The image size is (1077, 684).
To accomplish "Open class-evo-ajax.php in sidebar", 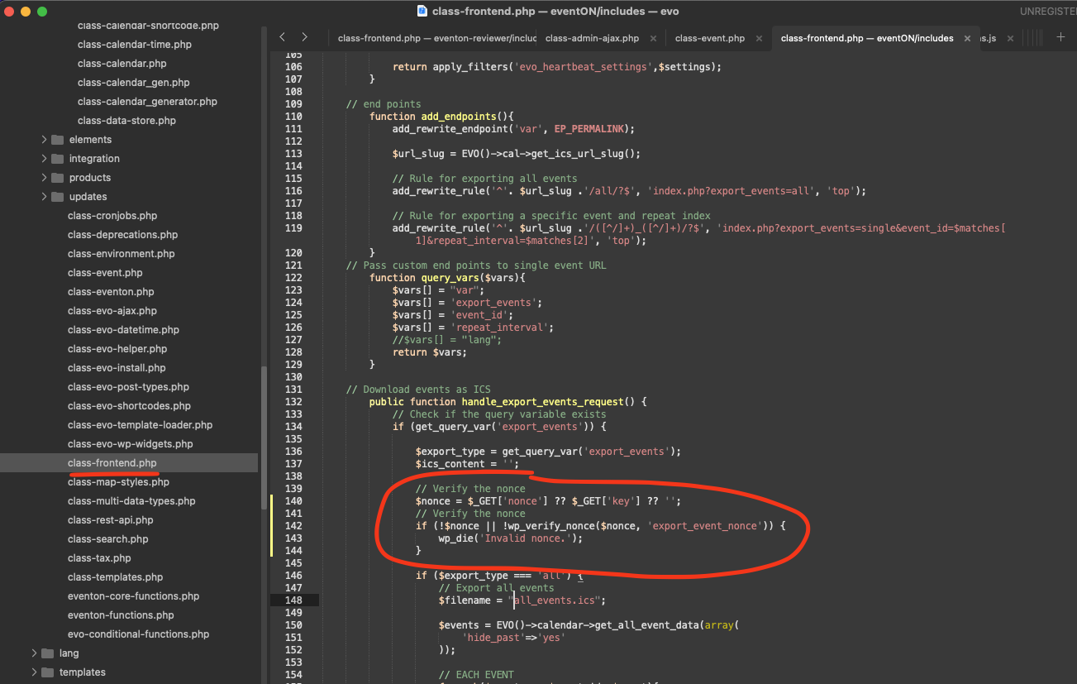I will tap(112, 311).
